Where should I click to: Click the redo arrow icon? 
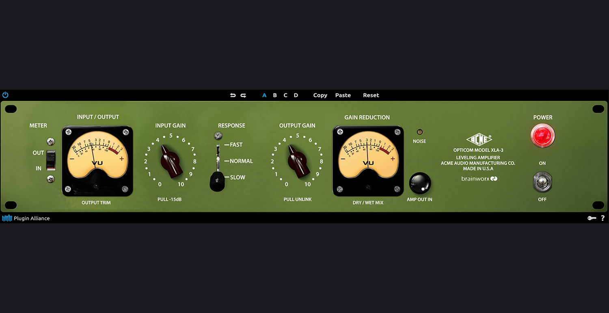pyautogui.click(x=243, y=95)
